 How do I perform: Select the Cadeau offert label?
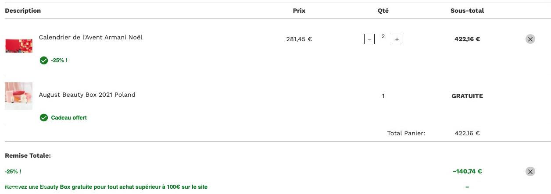[69, 117]
